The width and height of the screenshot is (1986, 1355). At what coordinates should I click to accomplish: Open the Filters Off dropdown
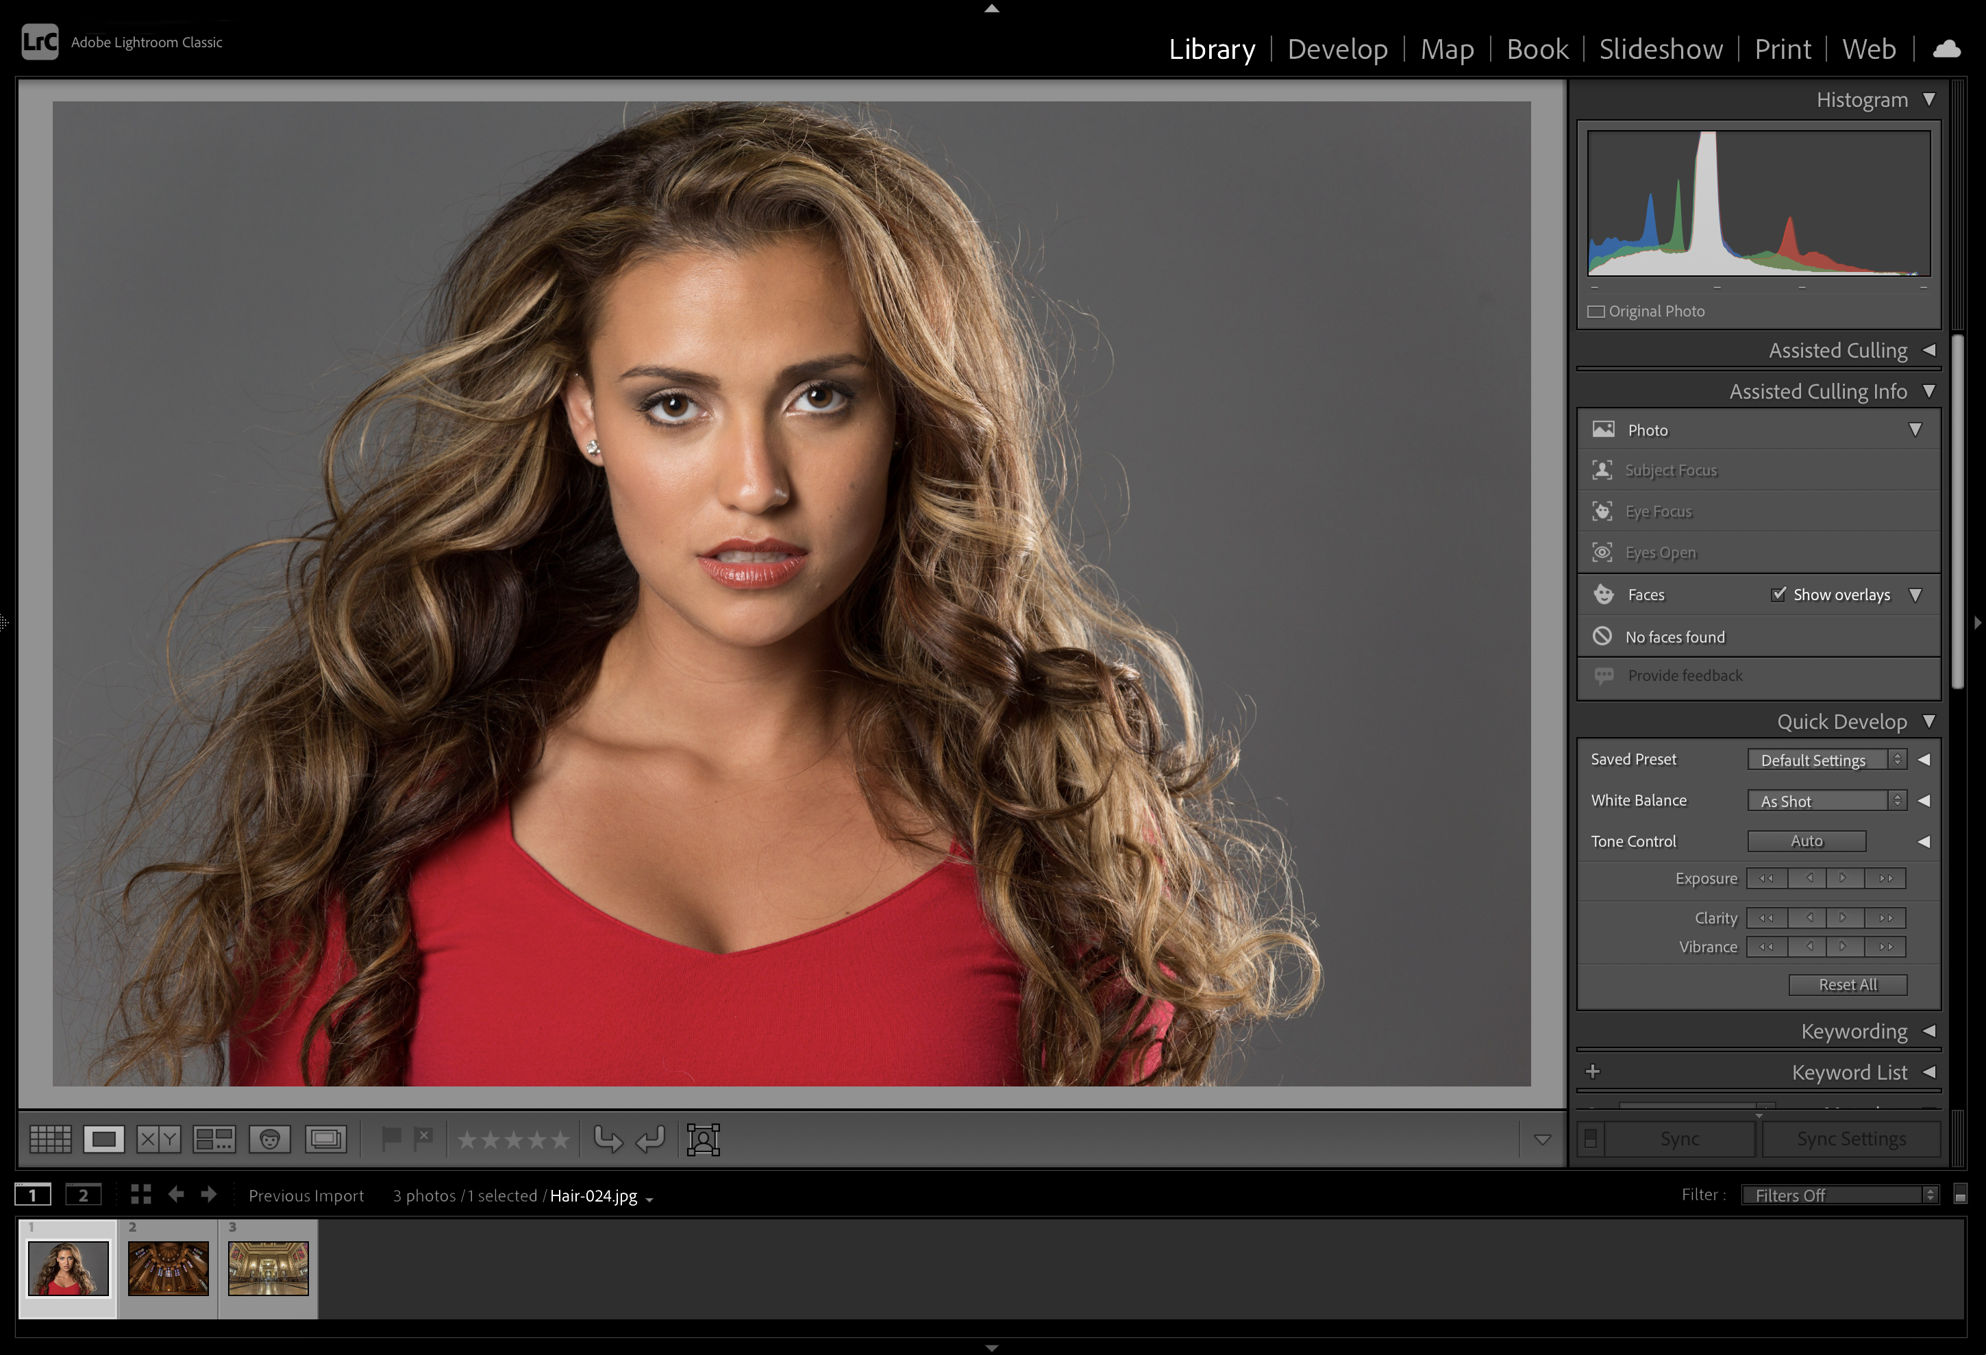1841,1195
